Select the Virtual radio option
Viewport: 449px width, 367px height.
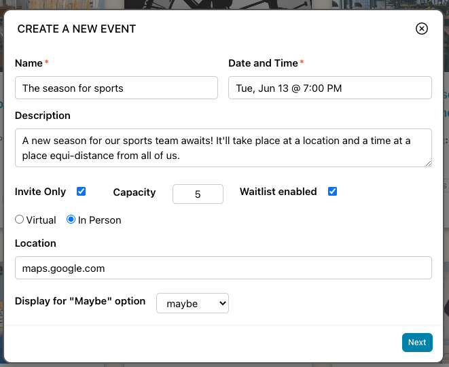19,220
